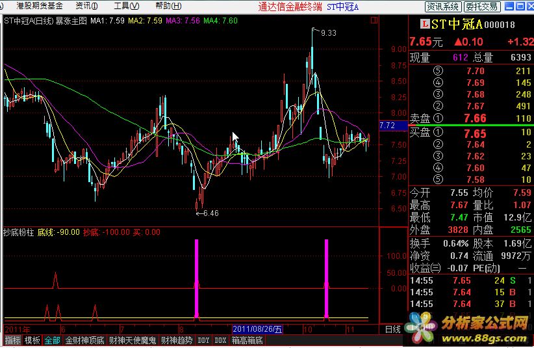
Task: Click the 最低 value 7.47
Action: click(459, 217)
